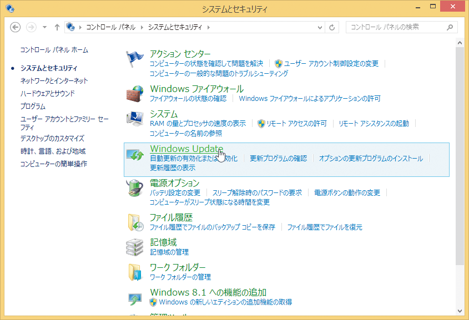Open Windows Update heading link
This screenshot has height=320, width=469.
click(x=186, y=149)
